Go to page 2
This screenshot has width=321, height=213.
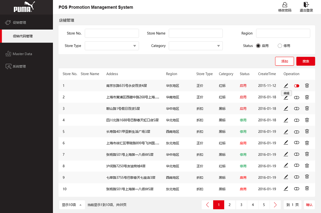(229, 205)
